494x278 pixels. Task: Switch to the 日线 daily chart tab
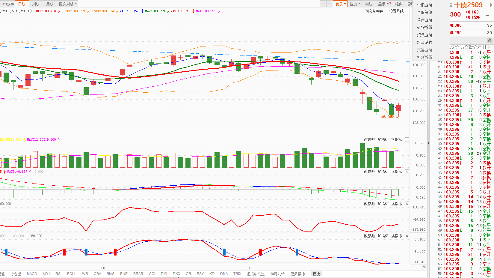click(x=22, y=4)
